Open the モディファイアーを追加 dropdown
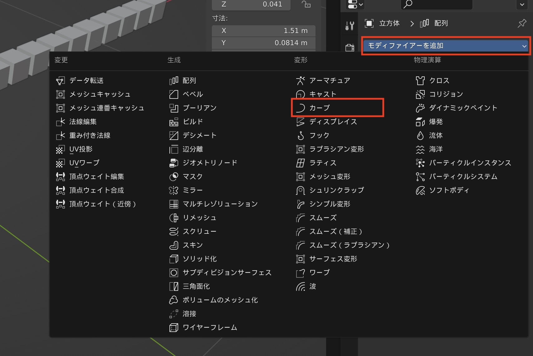The width and height of the screenshot is (533, 356). (x=446, y=46)
